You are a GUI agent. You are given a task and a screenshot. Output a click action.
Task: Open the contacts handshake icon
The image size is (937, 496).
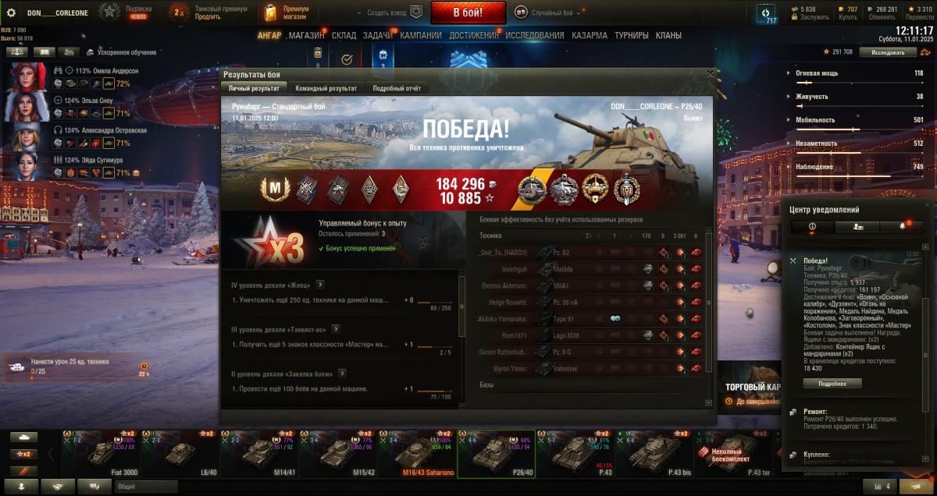pyautogui.click(x=58, y=487)
